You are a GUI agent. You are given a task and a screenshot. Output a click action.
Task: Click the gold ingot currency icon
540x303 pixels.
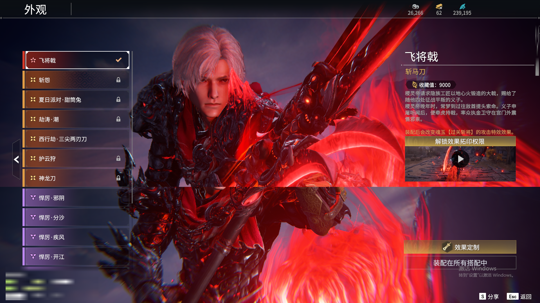coord(439,6)
